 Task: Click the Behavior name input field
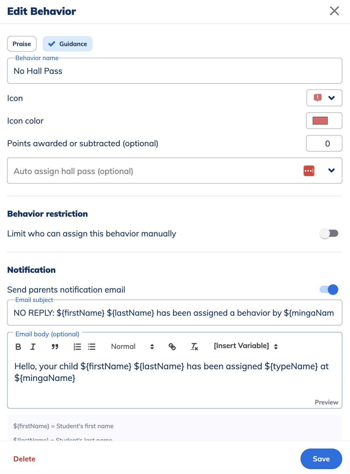coord(175,71)
